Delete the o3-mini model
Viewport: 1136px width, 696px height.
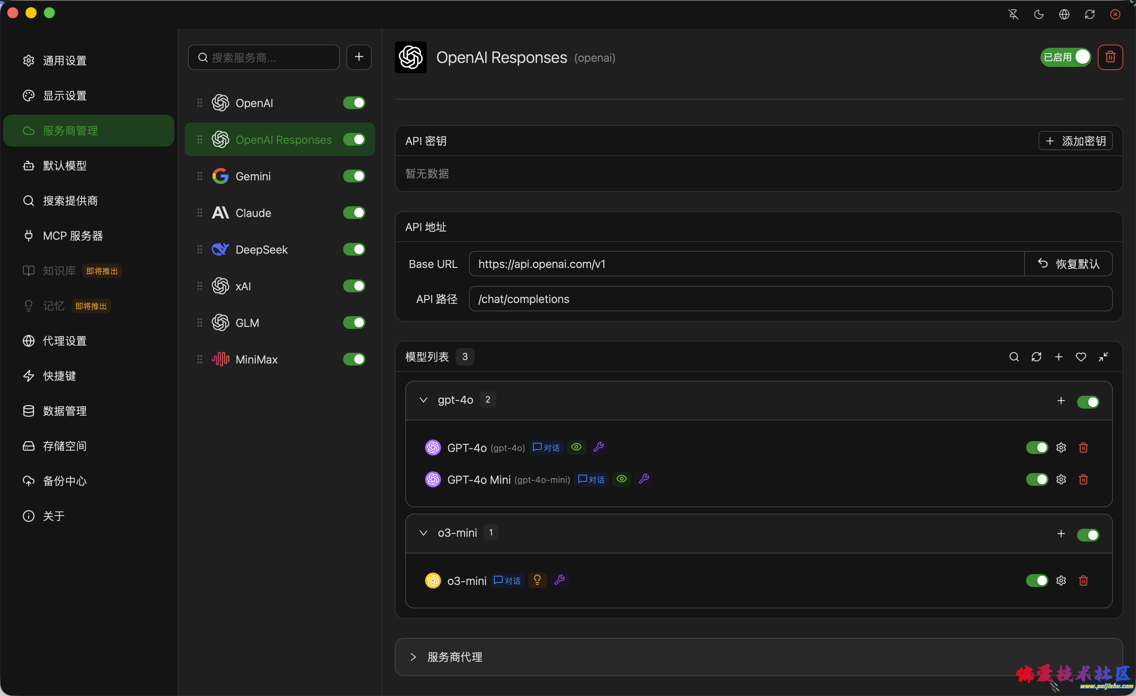tap(1083, 581)
